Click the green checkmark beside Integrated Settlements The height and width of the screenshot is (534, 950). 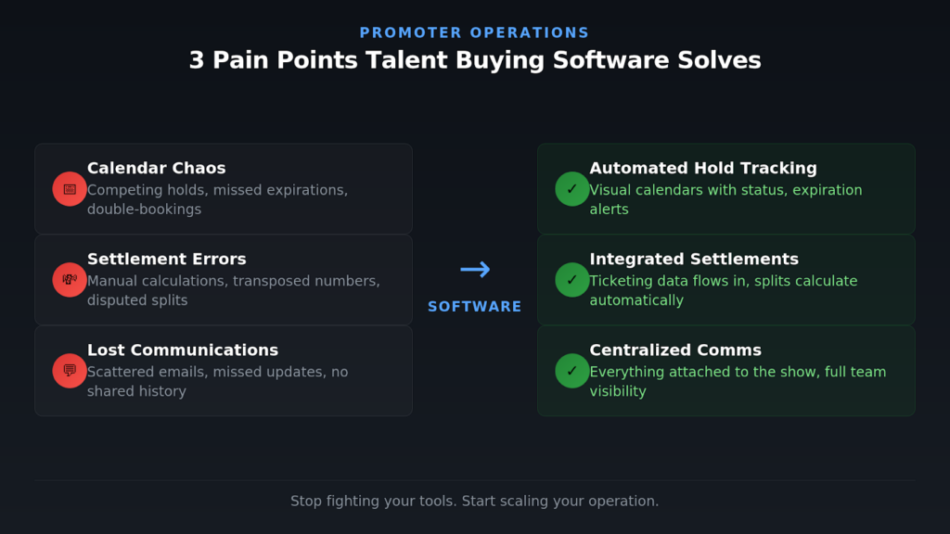(572, 280)
